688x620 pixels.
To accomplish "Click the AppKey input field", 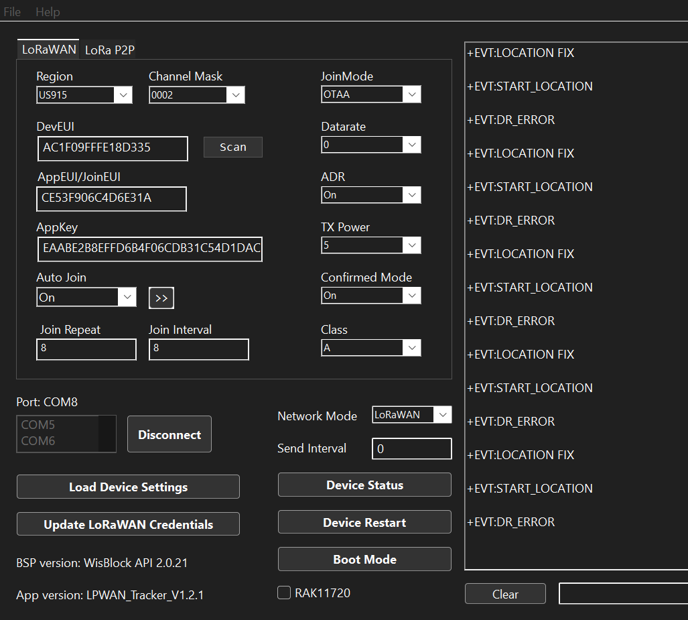I will click(150, 249).
